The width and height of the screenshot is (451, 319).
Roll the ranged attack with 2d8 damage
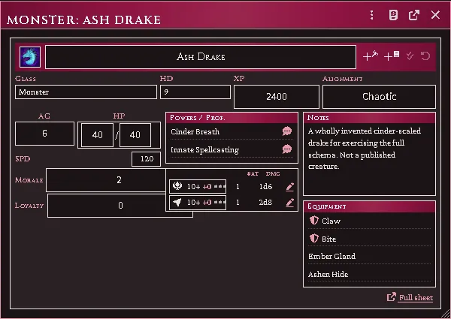(198, 203)
